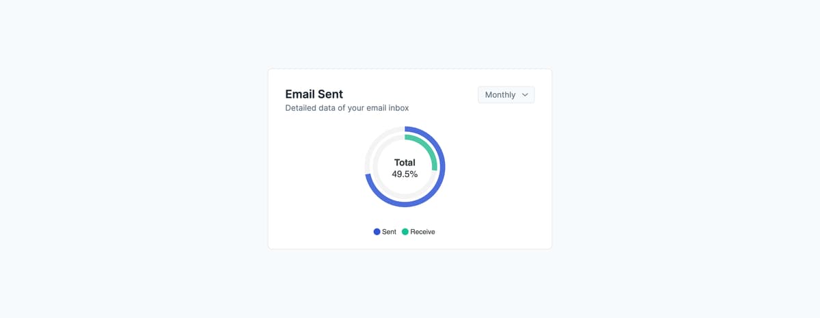The image size is (820, 318).
Task: Click the top starting tip of blue arc
Action: pyautogui.click(x=406, y=129)
